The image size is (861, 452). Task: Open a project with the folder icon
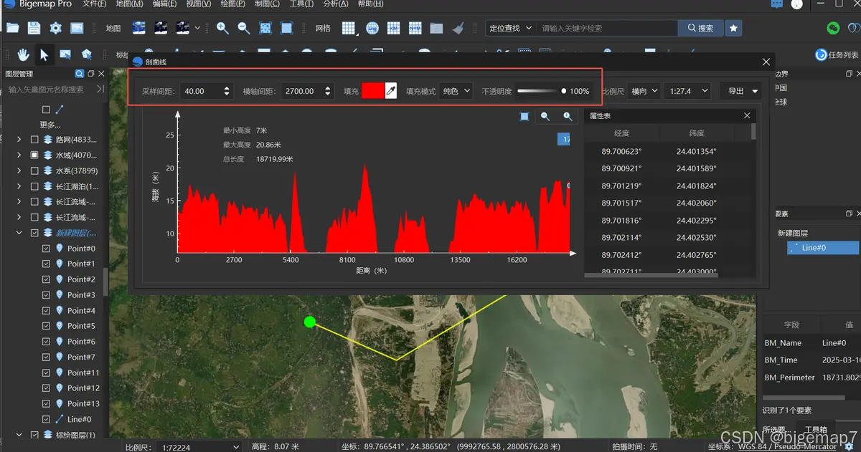coord(12,28)
